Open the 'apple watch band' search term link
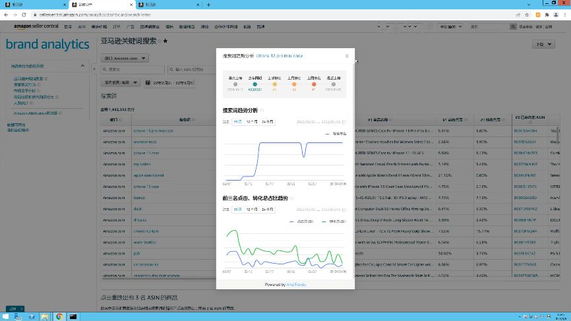 (x=148, y=175)
